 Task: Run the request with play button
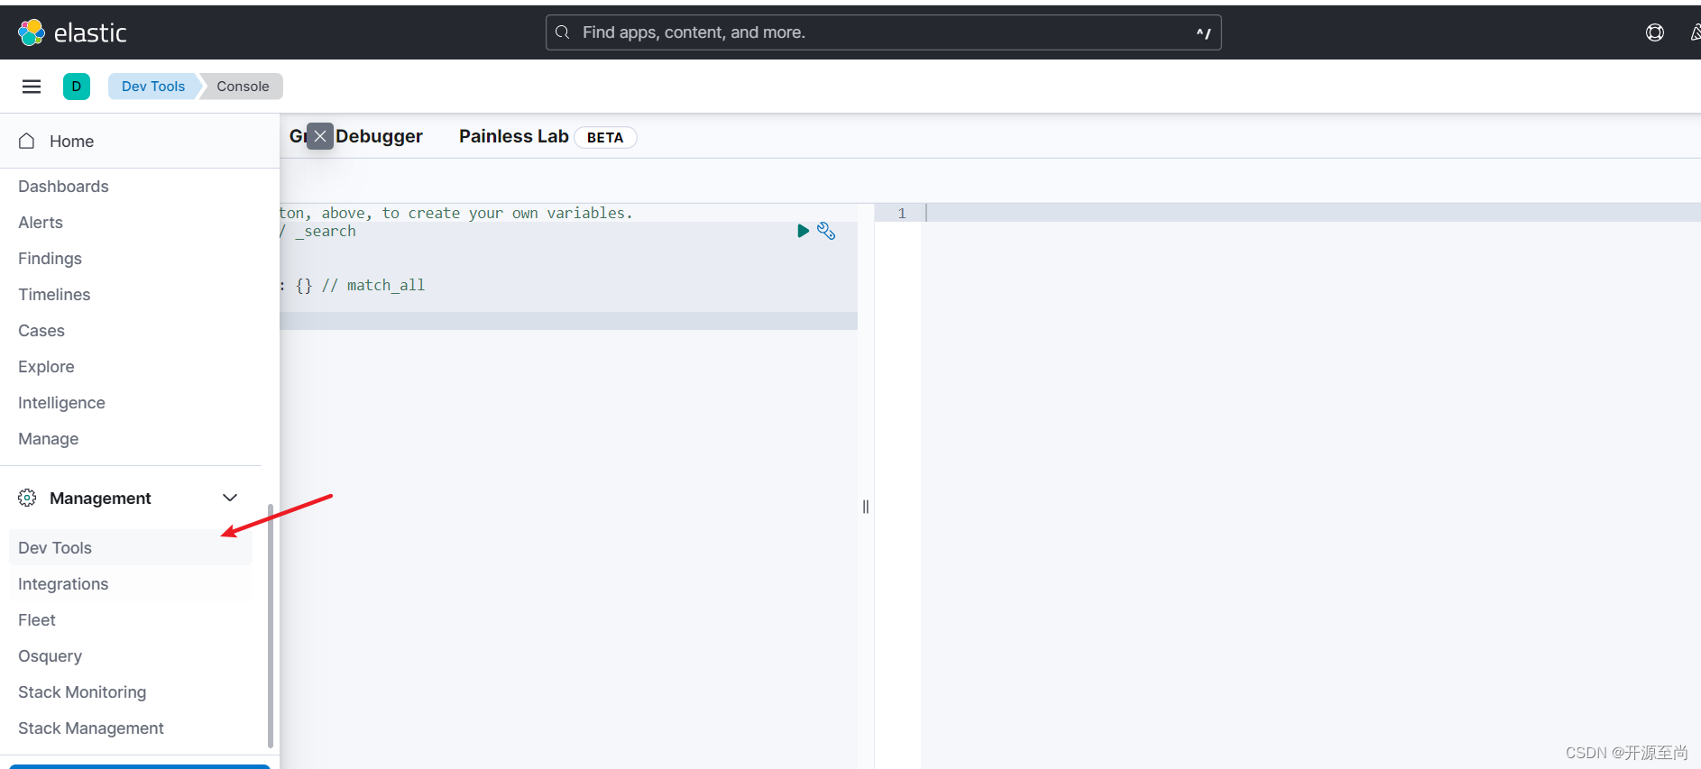click(803, 231)
